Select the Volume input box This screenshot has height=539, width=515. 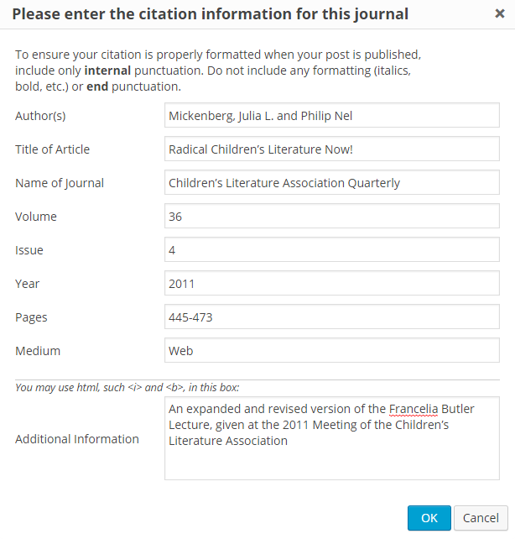pyautogui.click(x=332, y=217)
